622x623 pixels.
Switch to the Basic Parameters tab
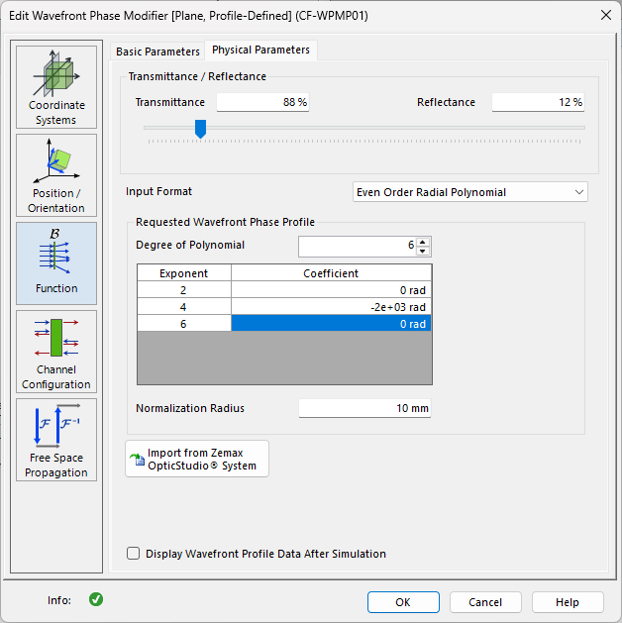pyautogui.click(x=157, y=52)
